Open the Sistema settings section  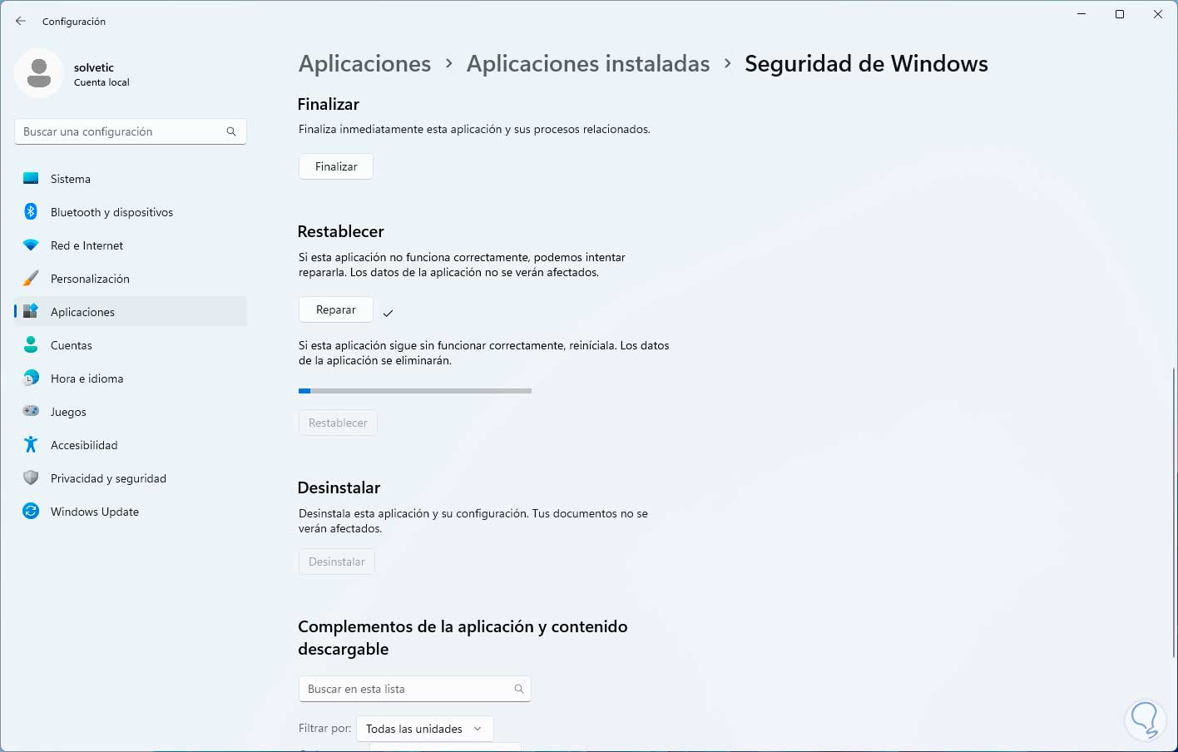tap(131, 179)
